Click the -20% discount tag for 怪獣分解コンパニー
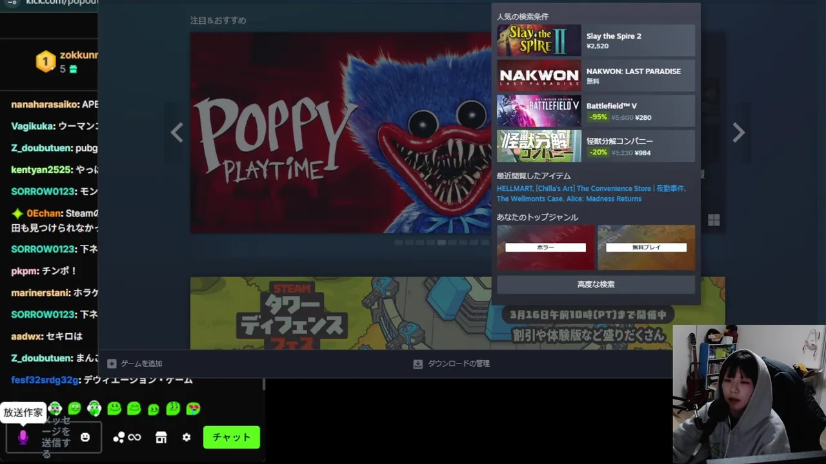This screenshot has height=464, width=826. 598,152
